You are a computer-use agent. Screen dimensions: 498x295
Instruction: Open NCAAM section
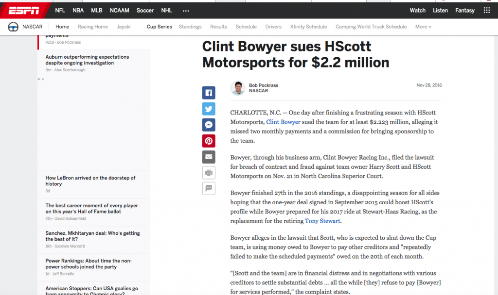point(120,11)
